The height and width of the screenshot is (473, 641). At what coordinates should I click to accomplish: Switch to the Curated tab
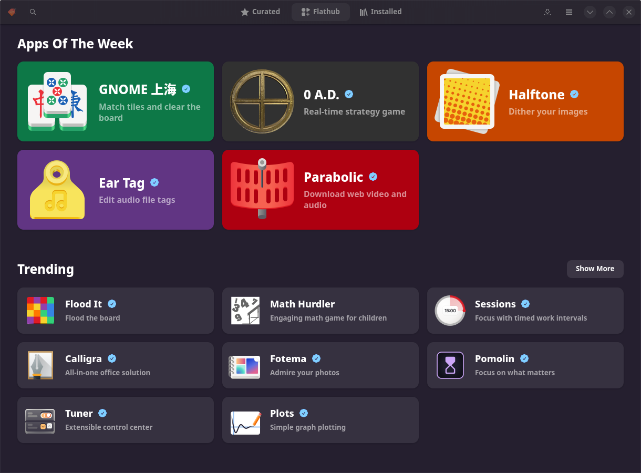tap(260, 12)
